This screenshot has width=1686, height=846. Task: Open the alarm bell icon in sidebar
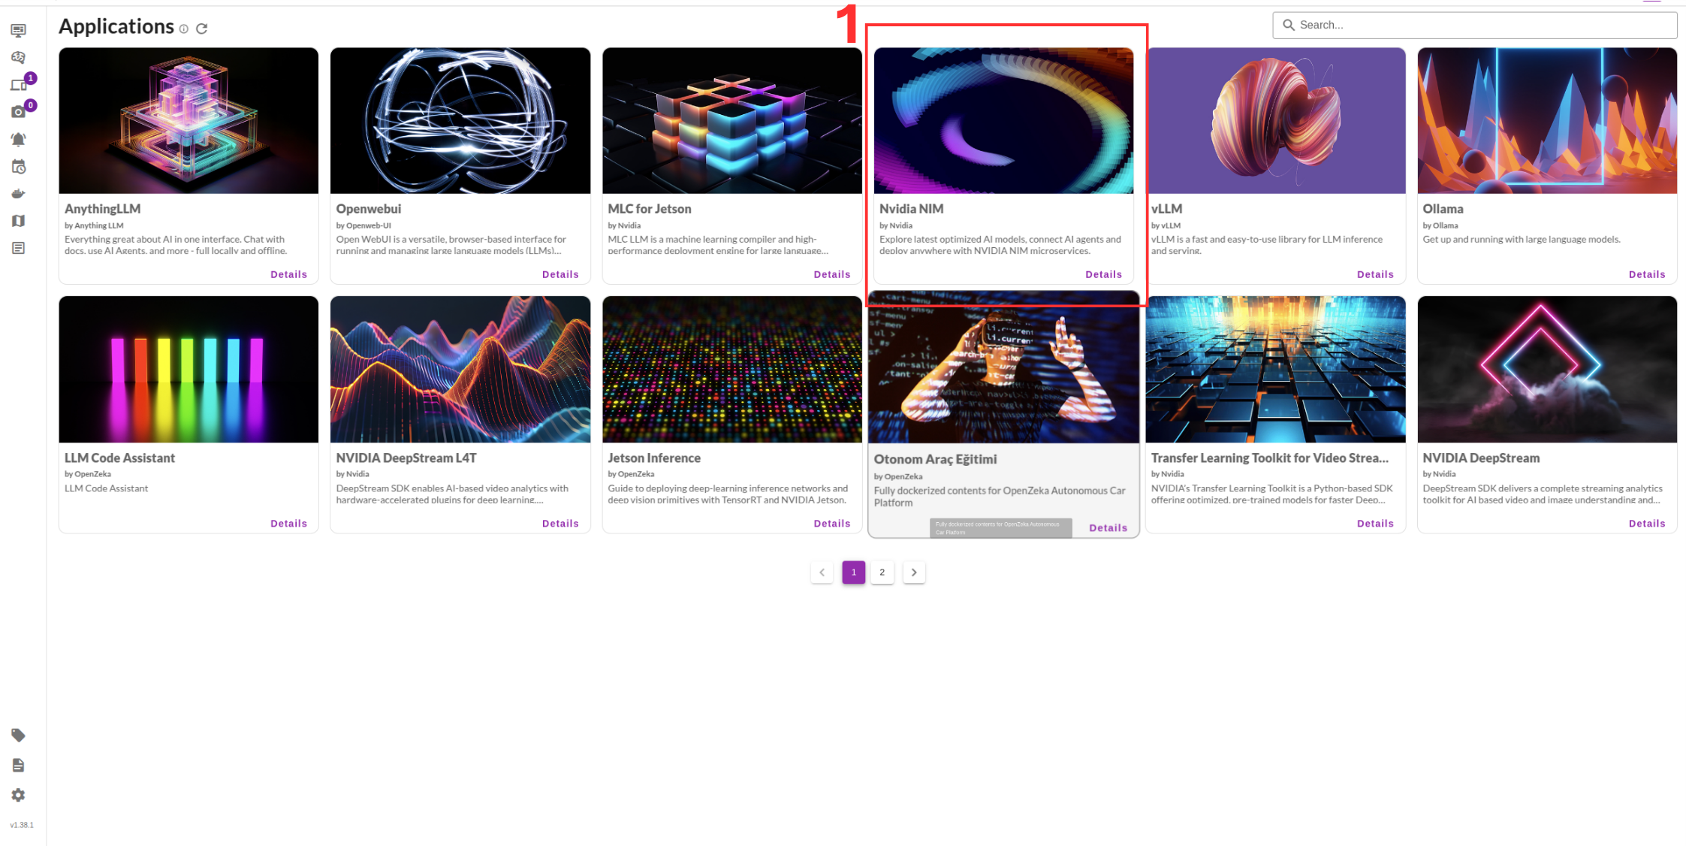18,139
